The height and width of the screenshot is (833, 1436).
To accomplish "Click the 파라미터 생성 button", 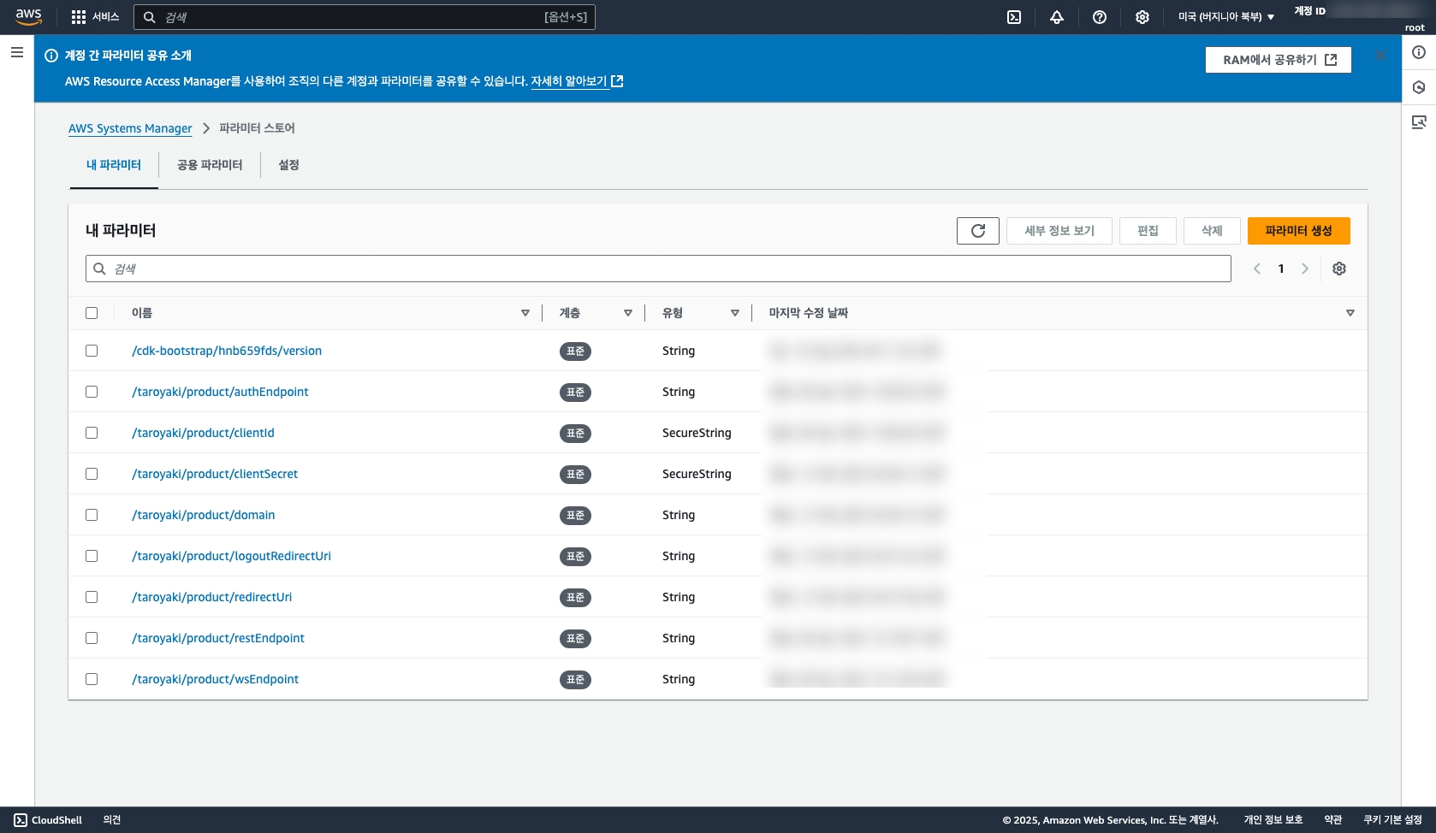I will [1299, 231].
